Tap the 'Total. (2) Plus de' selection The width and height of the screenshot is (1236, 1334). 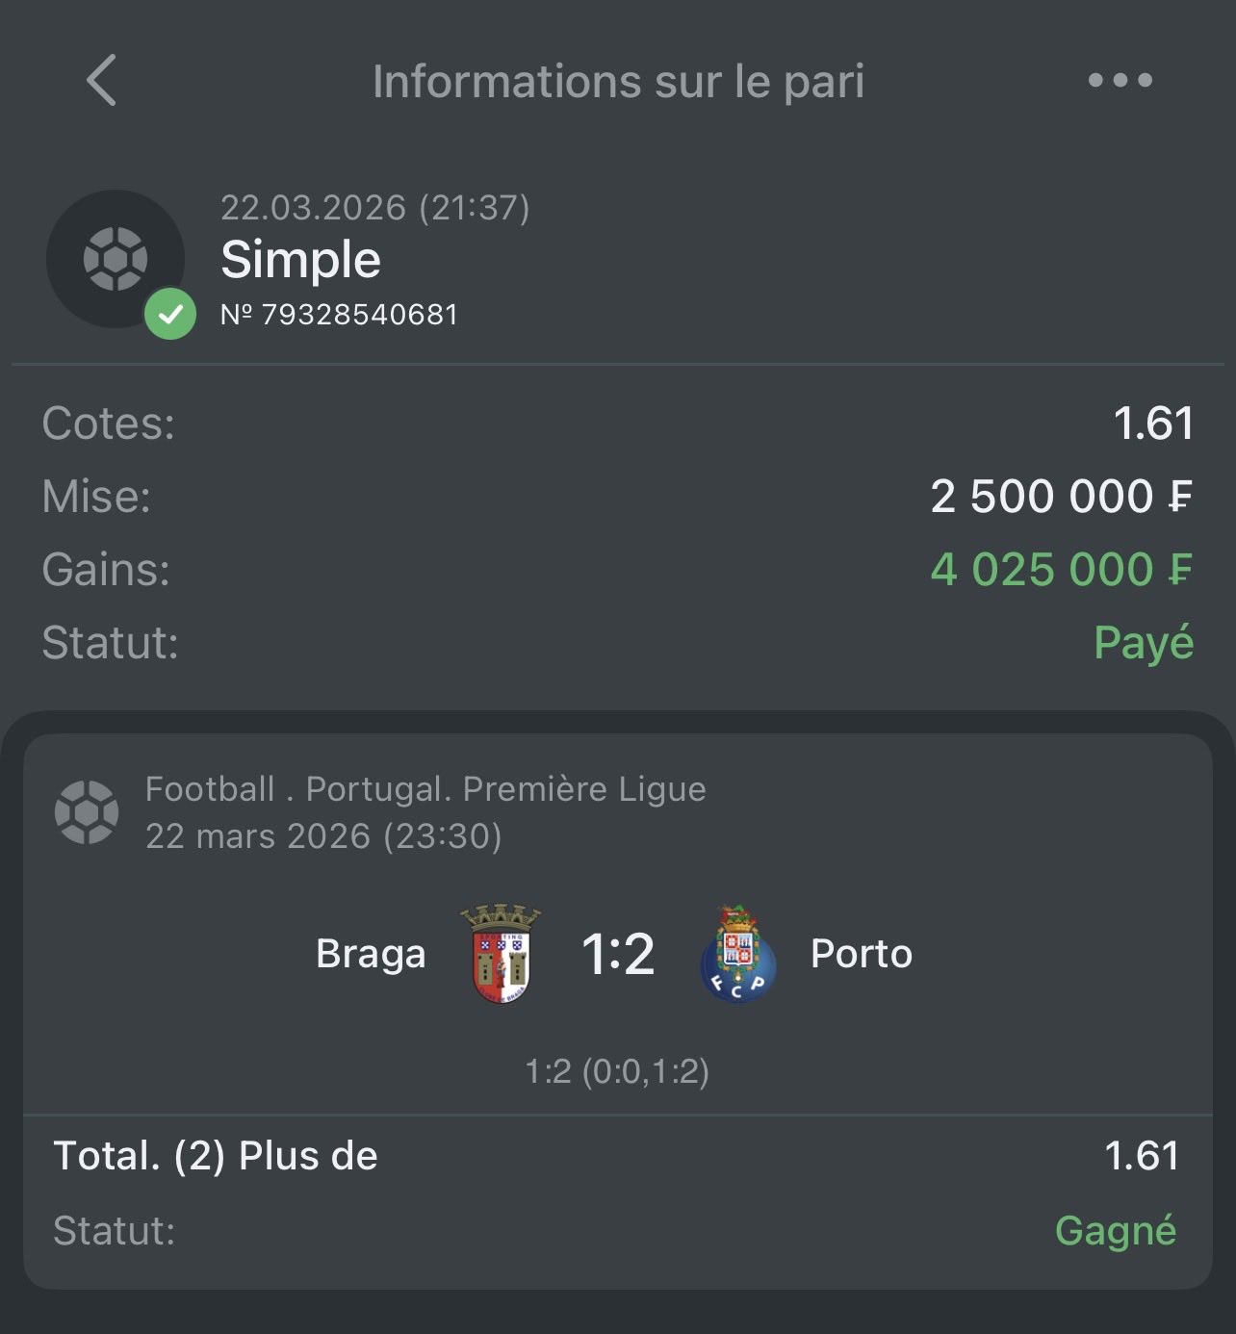[x=216, y=1156]
